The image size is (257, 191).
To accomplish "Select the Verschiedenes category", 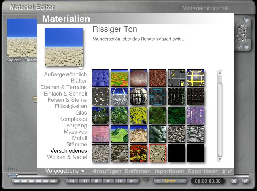I will [68, 151].
